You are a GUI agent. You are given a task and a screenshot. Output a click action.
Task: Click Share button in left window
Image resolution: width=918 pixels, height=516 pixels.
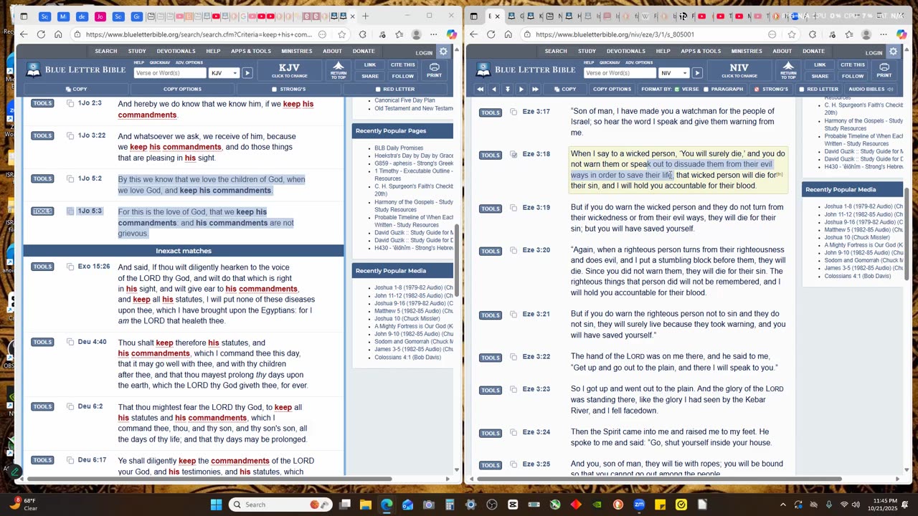click(x=370, y=76)
